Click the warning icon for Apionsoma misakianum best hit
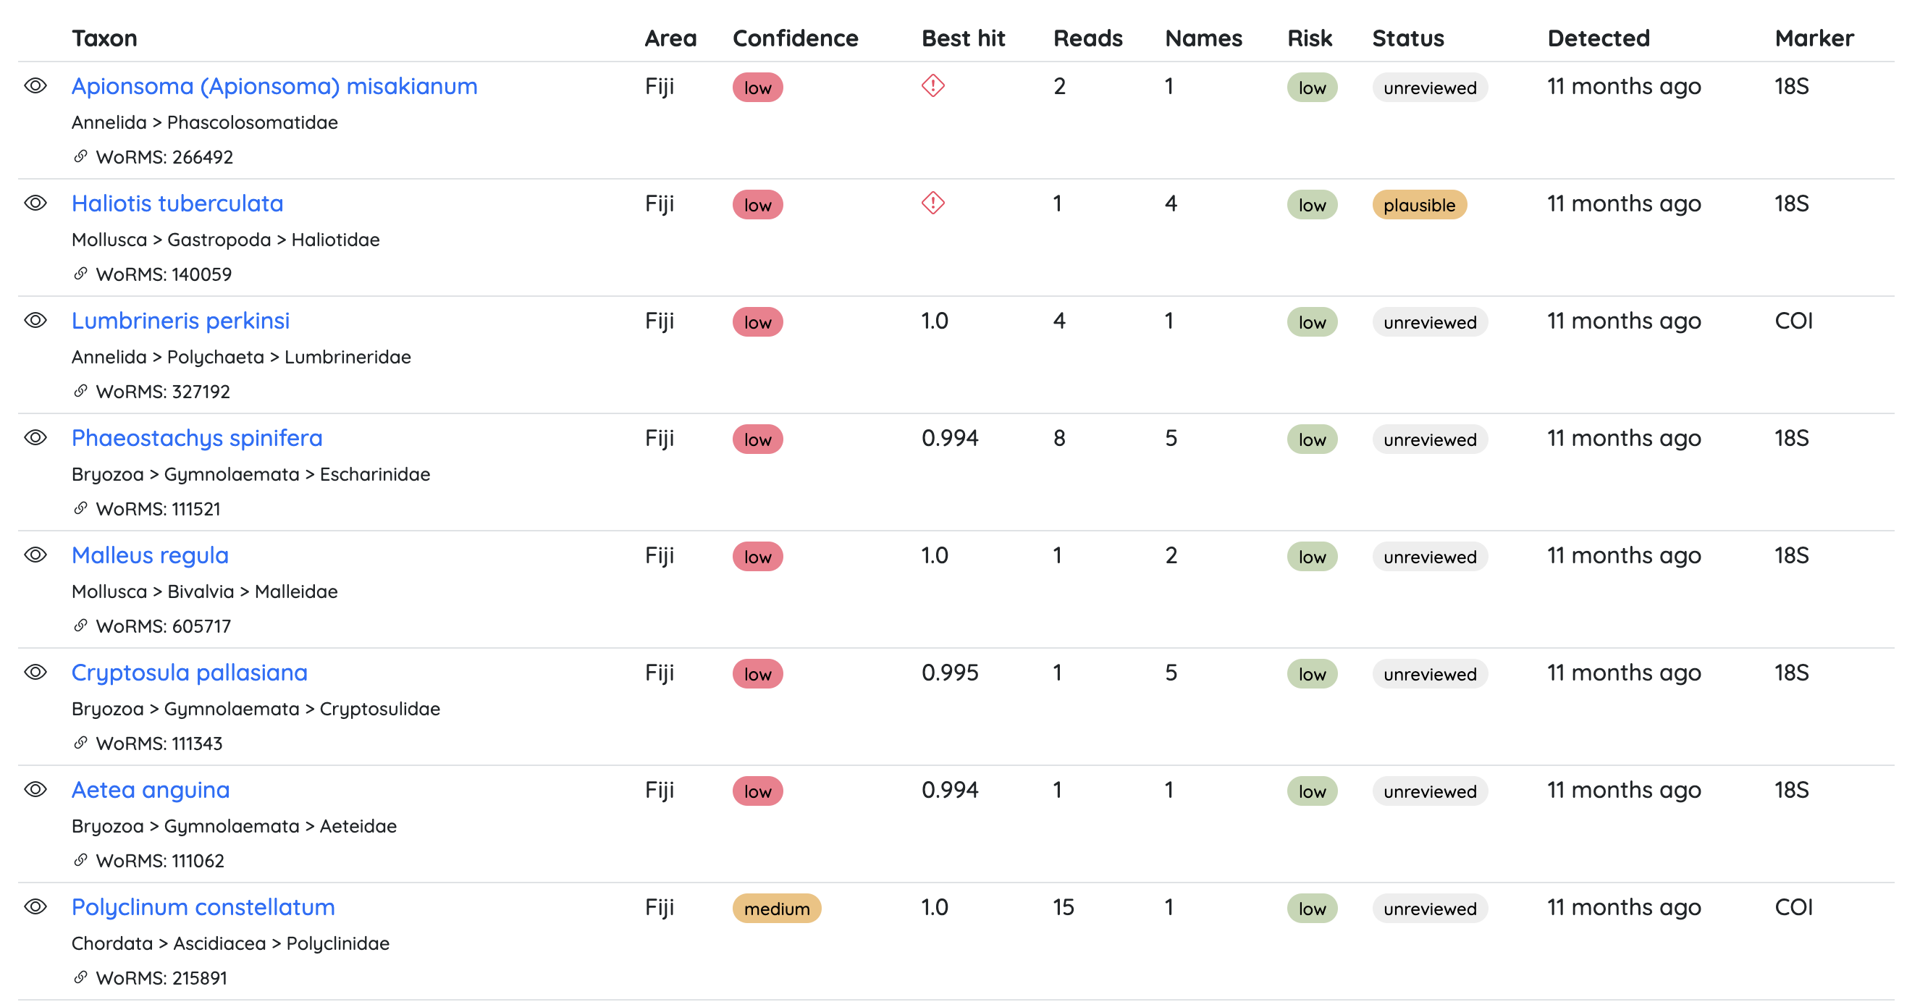Screen dimensions: 1920x1002 (x=932, y=86)
